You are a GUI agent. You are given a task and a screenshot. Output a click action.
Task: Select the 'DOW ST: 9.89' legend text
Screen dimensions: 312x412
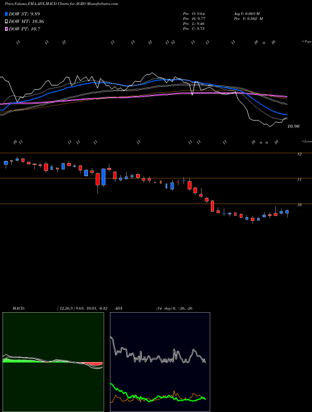click(x=24, y=14)
